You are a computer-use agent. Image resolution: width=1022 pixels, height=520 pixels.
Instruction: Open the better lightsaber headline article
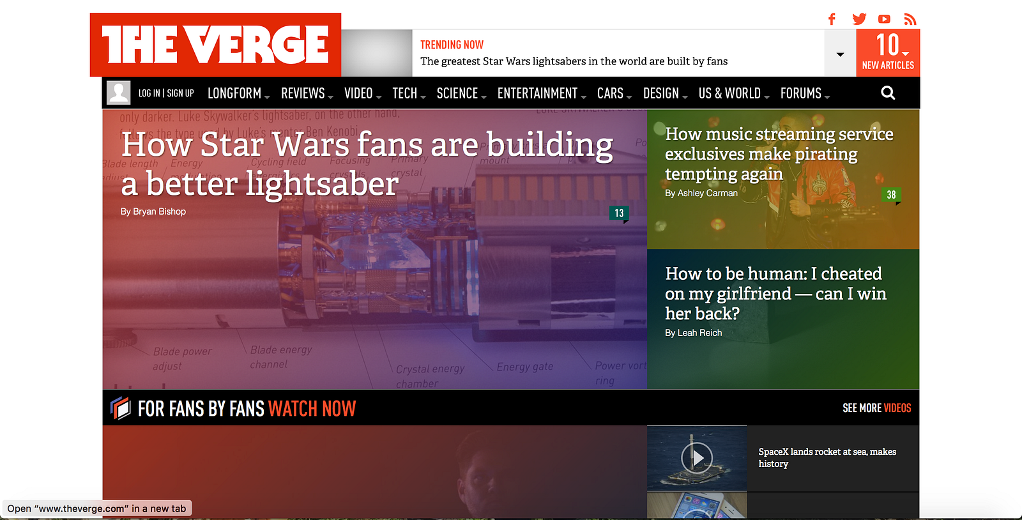pos(367,164)
